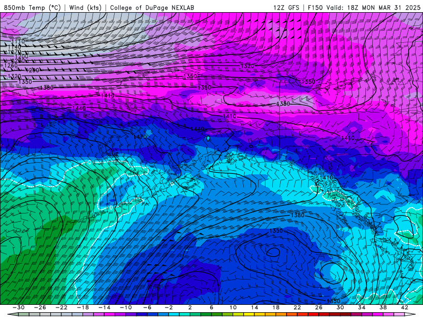Click the -2 colorbar scale label
The width and height of the screenshot is (423, 317).
[168, 307]
